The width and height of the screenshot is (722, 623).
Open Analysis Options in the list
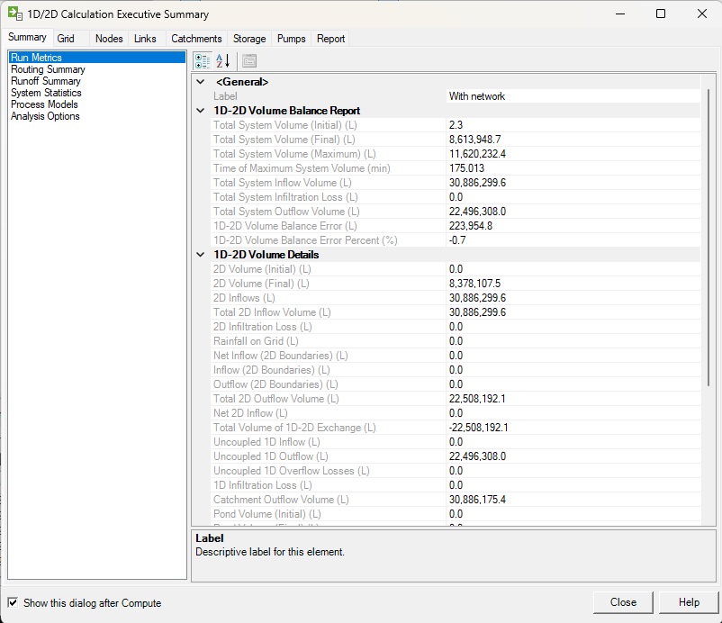point(45,116)
